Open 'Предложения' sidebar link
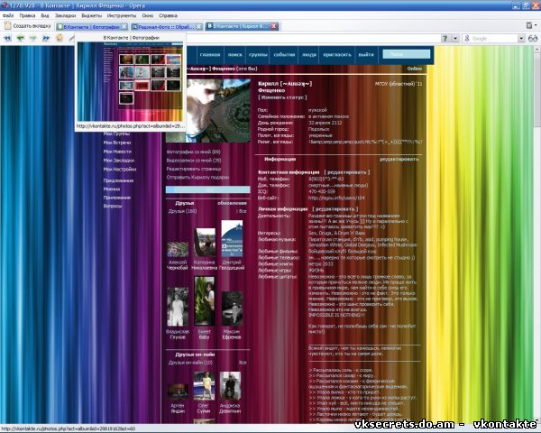The height and width of the screenshot is (433, 541). (118, 180)
